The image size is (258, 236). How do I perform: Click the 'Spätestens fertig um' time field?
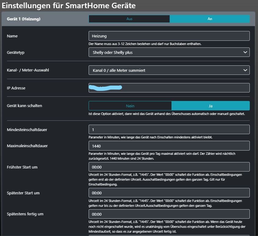click(x=169, y=214)
